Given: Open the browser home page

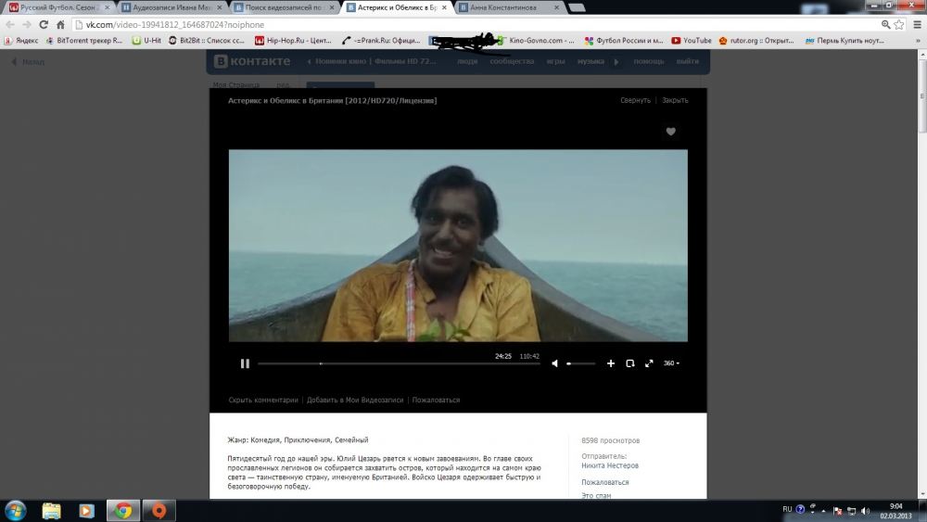Looking at the screenshot, I should click(x=60, y=25).
